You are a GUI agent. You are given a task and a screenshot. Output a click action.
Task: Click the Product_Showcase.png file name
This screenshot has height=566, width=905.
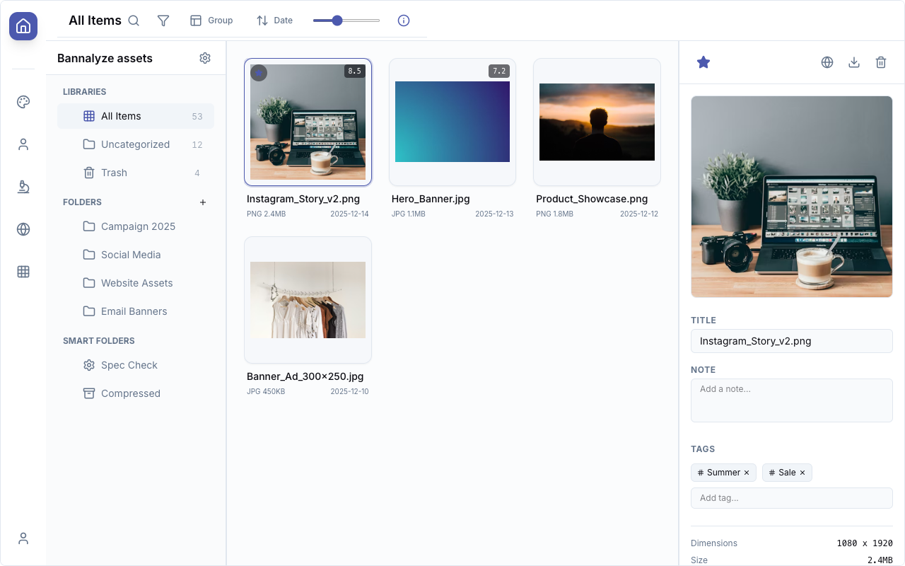[x=592, y=199]
